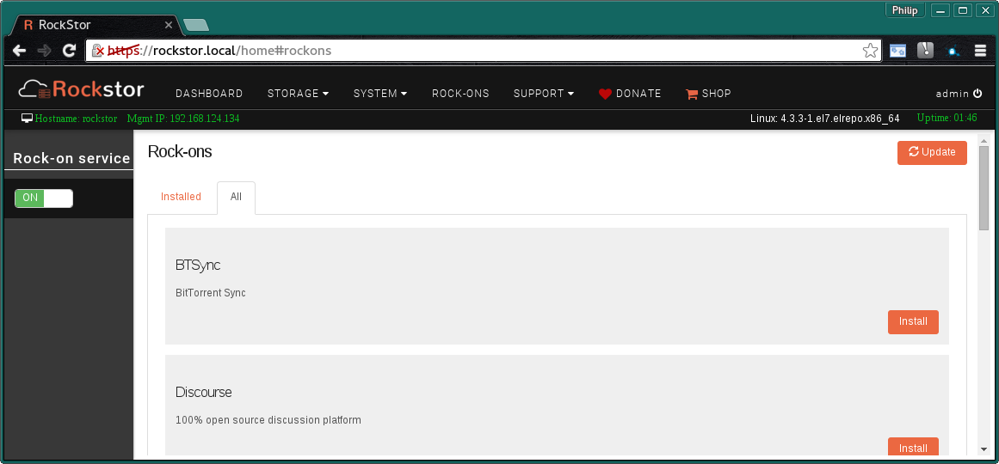Click the page vertical scrollbar thumb

984,188
